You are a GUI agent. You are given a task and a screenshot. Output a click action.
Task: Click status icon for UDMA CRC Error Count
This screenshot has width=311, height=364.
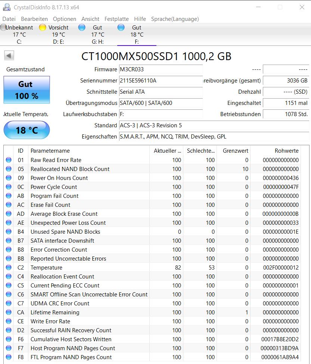pyautogui.click(x=9, y=303)
